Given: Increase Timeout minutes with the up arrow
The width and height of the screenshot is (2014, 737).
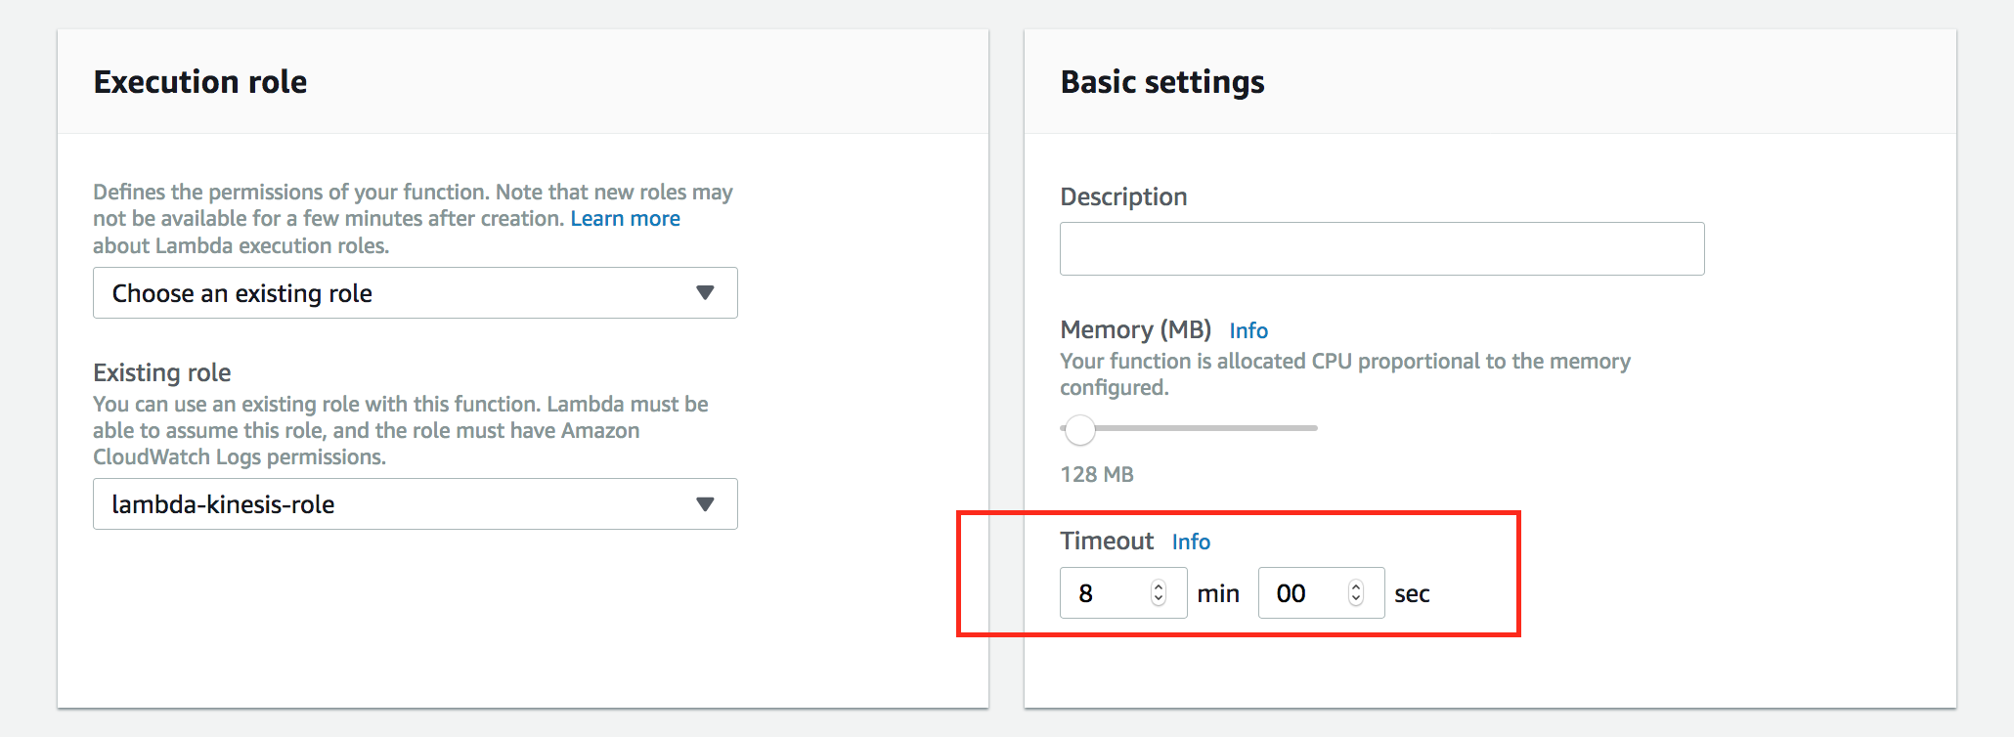Looking at the screenshot, I should pyautogui.click(x=1159, y=586).
